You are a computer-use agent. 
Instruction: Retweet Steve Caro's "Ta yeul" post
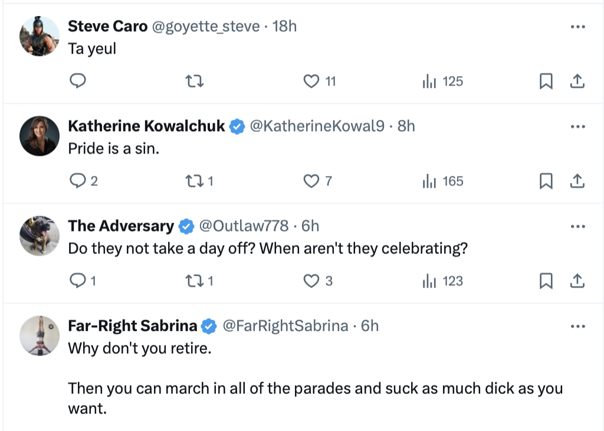(195, 81)
